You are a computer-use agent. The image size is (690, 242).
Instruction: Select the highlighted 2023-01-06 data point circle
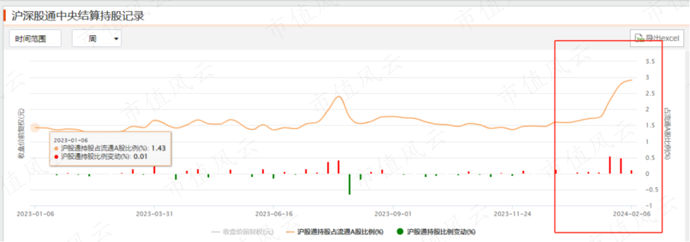pos(35,128)
